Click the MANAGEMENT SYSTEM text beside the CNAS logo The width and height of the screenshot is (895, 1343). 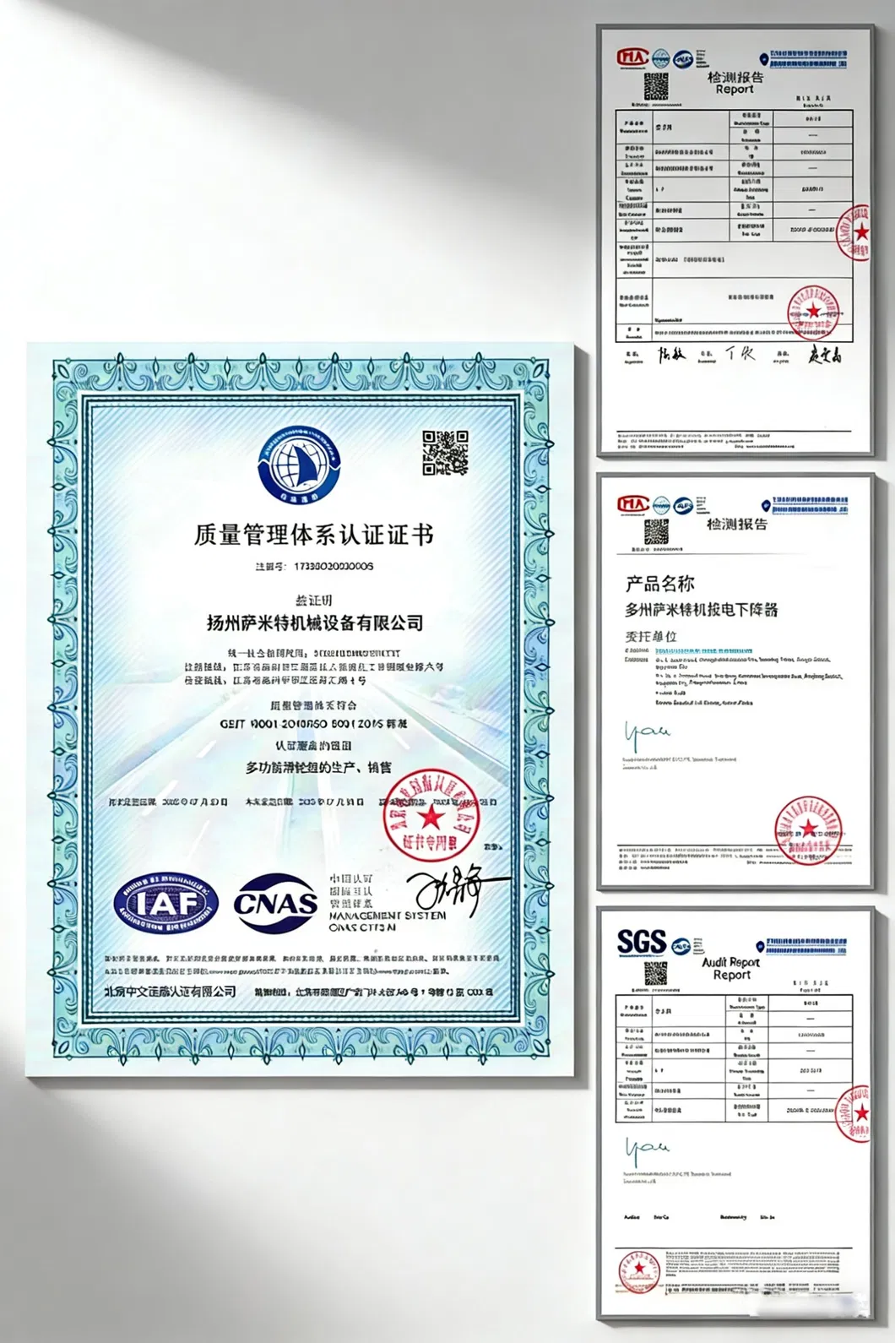coord(387,916)
